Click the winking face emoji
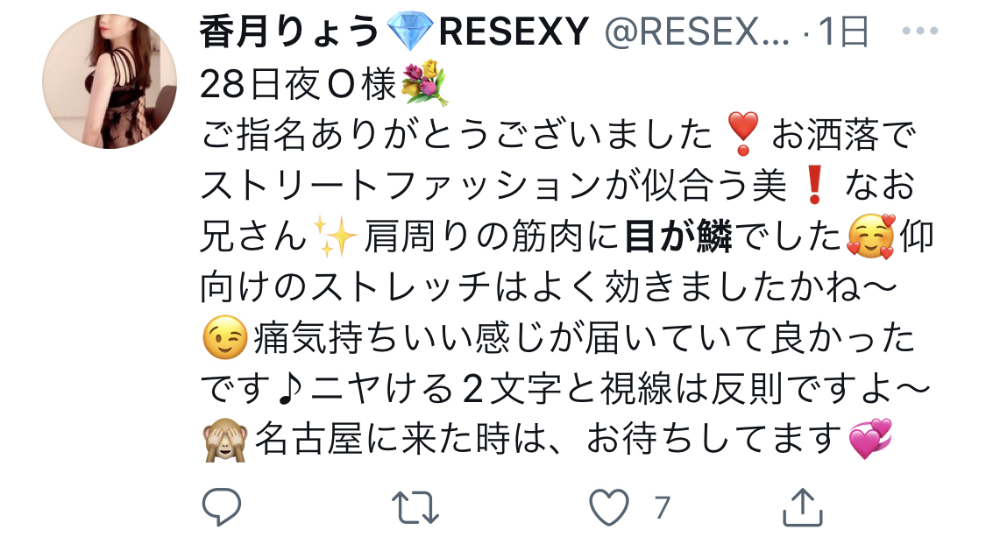986x558 pixels. [x=224, y=338]
